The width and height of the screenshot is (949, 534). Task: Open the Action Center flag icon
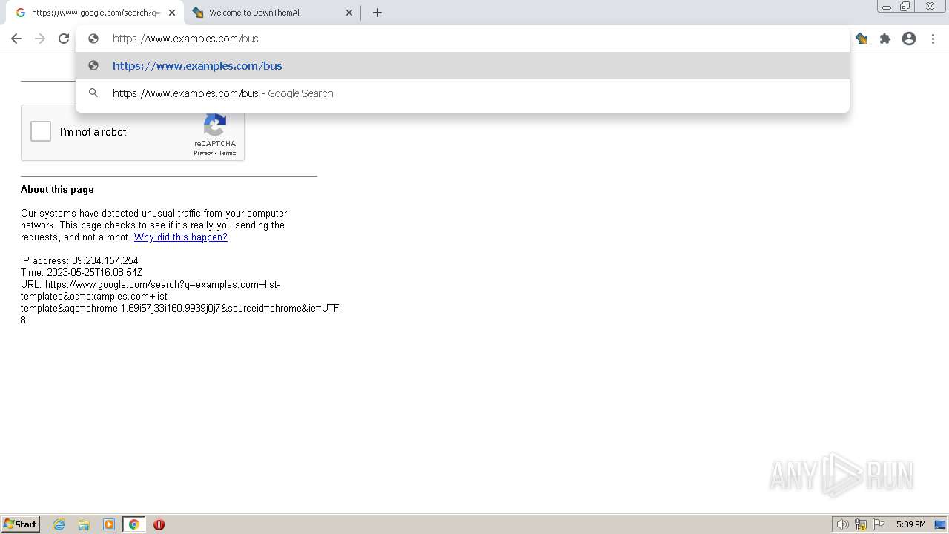(x=879, y=524)
